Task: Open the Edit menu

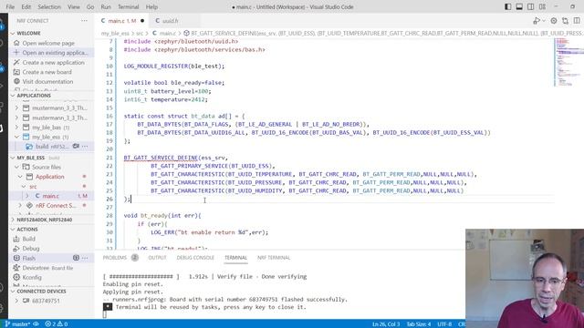Action: (x=26, y=6)
